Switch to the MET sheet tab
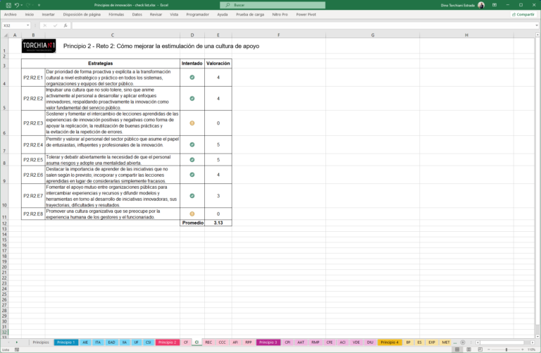 click(x=446, y=342)
